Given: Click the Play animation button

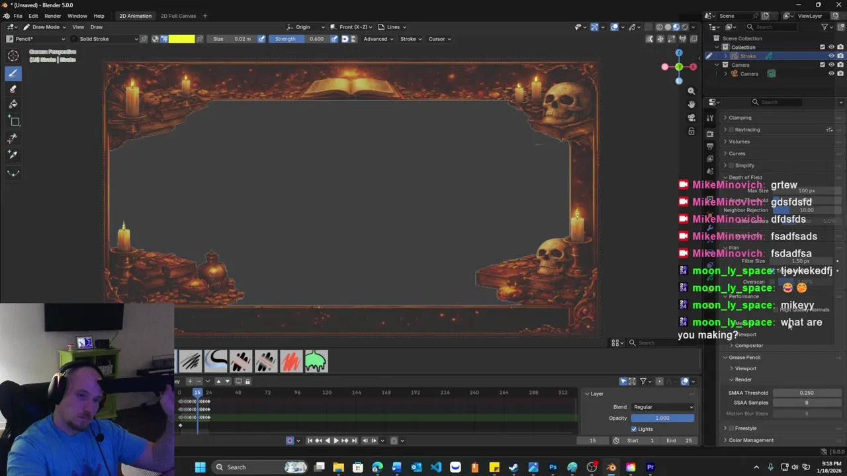Looking at the screenshot, I should 335,441.
